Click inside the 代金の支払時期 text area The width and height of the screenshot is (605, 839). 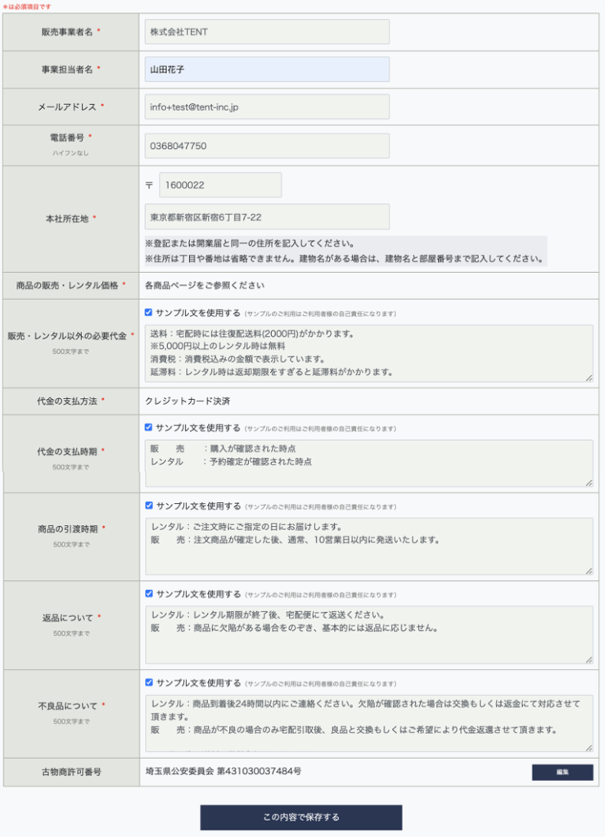[368, 464]
